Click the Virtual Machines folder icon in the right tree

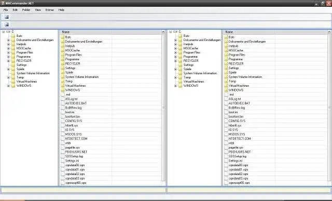click(x=181, y=82)
